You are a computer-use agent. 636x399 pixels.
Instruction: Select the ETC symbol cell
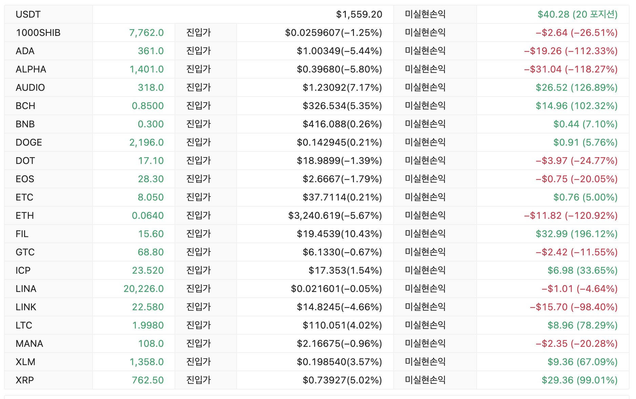48,197
